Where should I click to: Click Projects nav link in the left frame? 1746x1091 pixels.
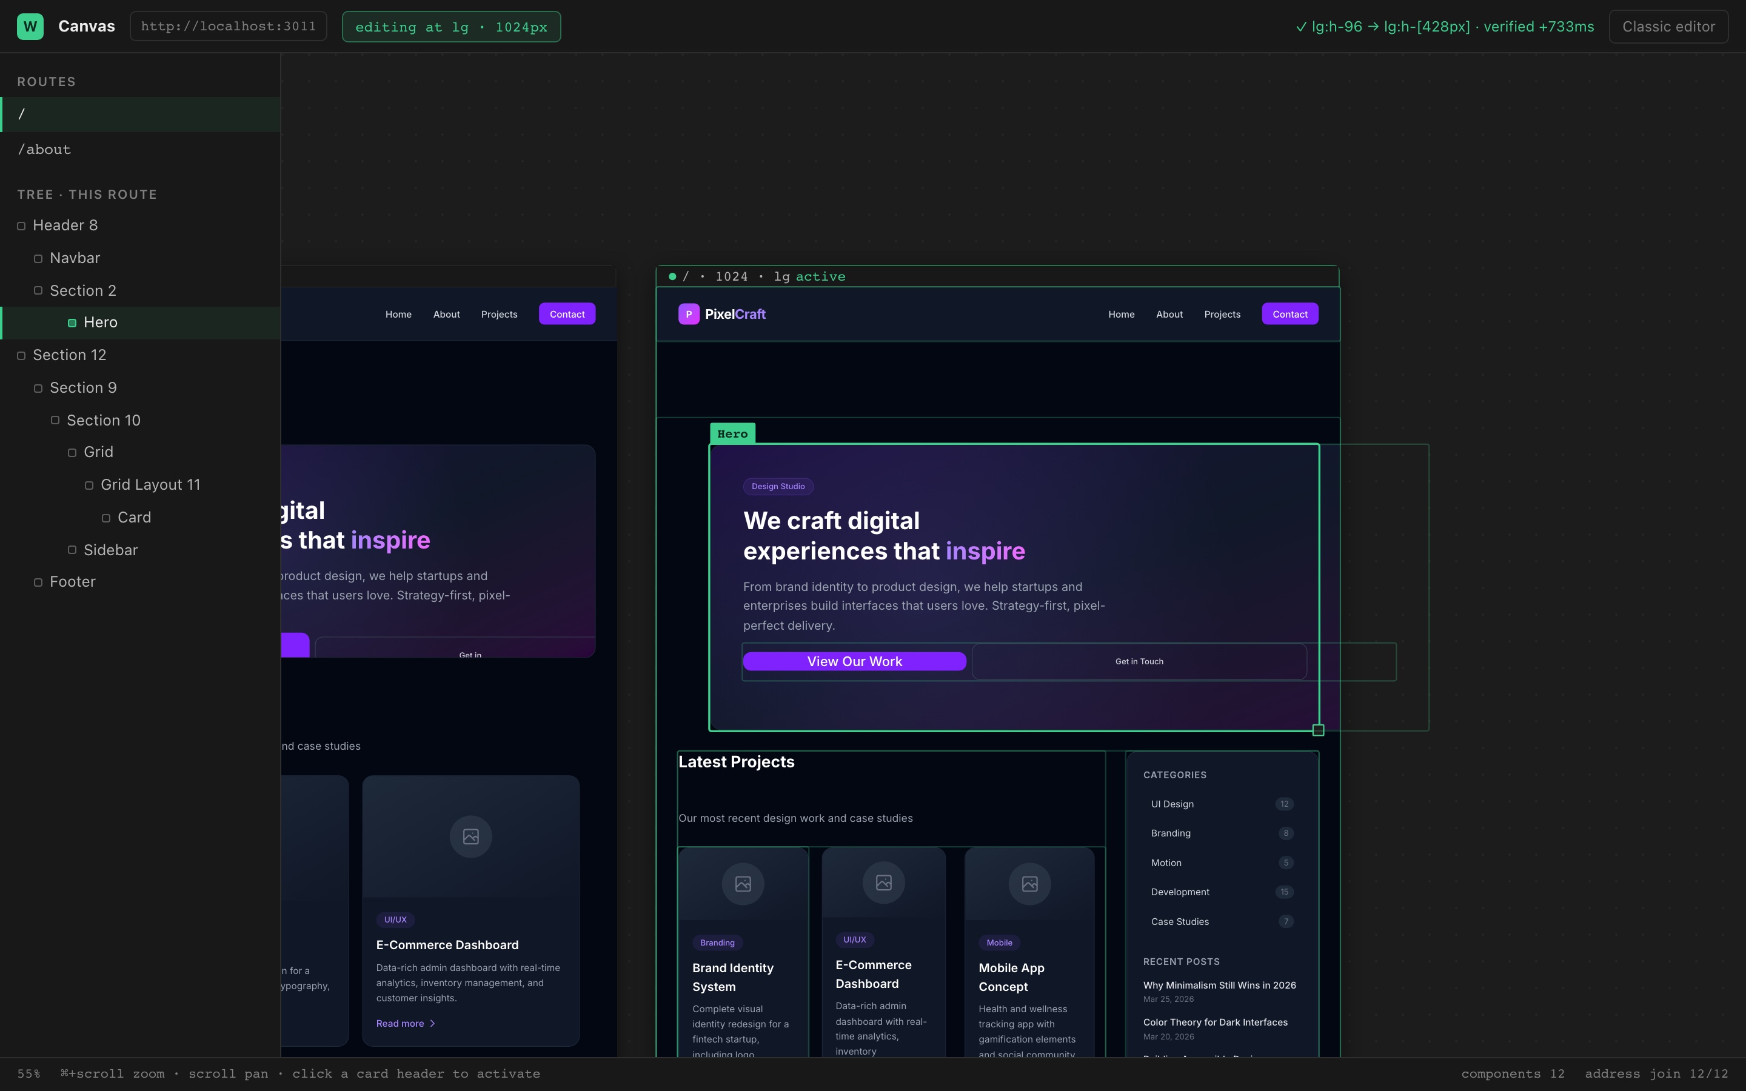(x=500, y=315)
